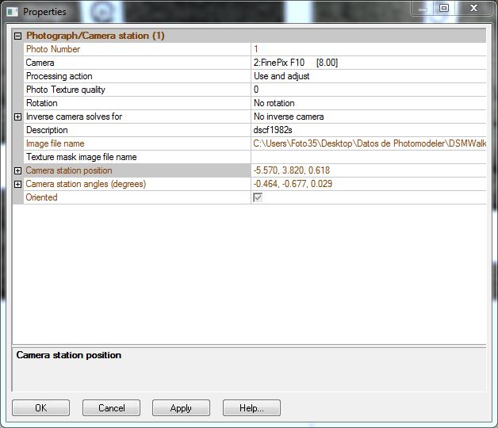Expand Inverse camera solves for row

18,117
